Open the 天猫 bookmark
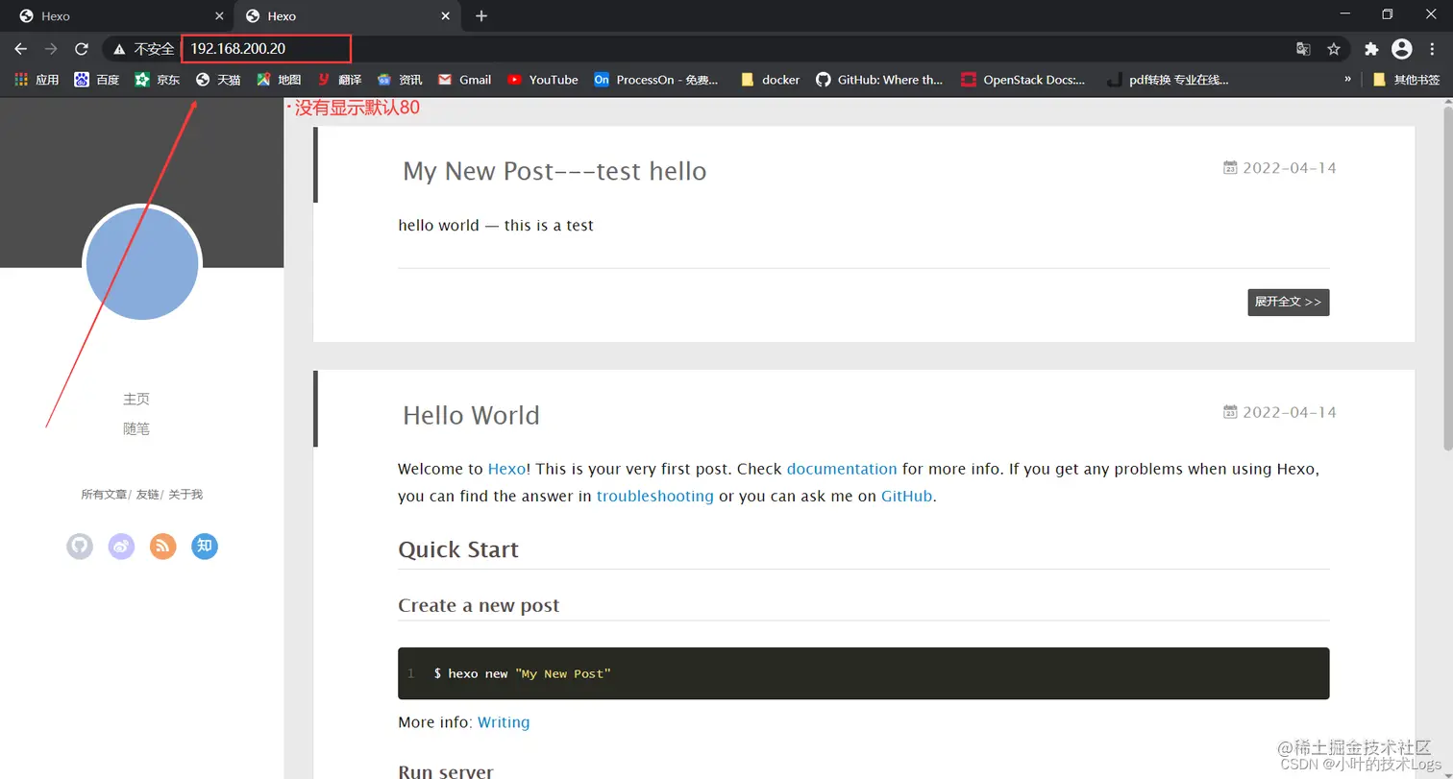The width and height of the screenshot is (1453, 779). click(x=218, y=80)
